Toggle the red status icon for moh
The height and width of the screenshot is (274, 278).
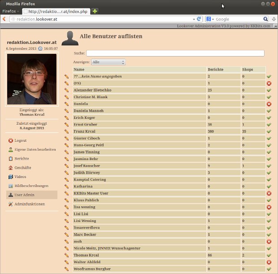(269, 242)
